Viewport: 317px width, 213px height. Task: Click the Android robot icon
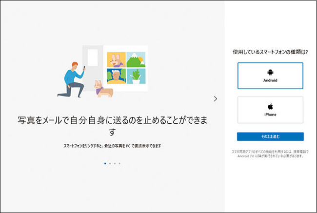point(270,72)
